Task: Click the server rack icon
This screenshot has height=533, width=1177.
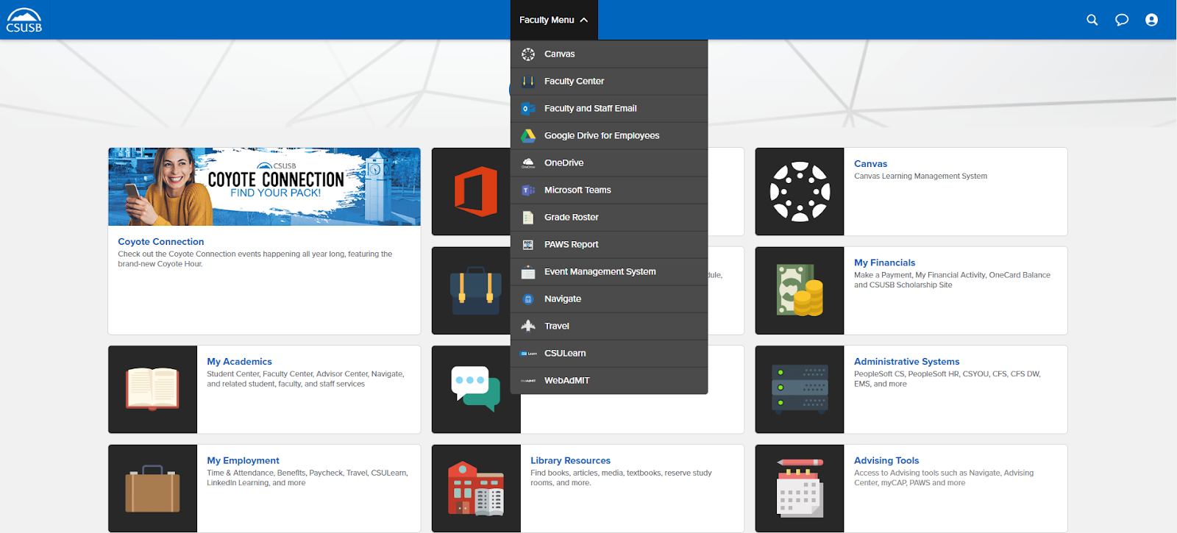Action: [800, 390]
